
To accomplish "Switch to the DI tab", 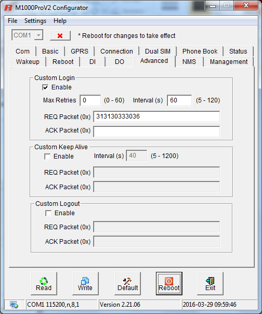I will 93,62.
